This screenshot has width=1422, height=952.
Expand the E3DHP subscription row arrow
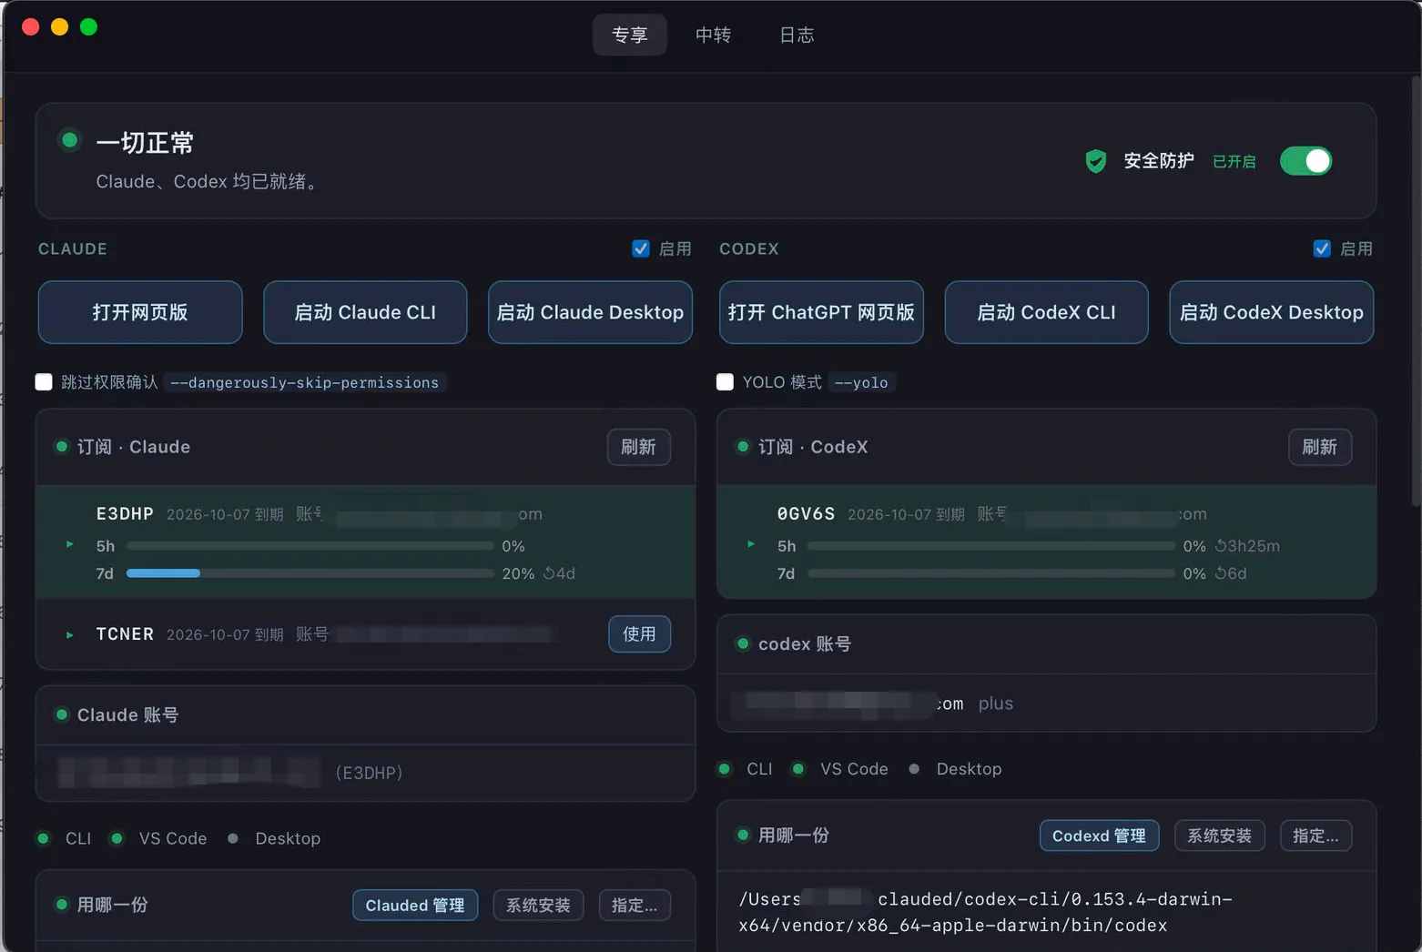pyautogui.click(x=70, y=544)
